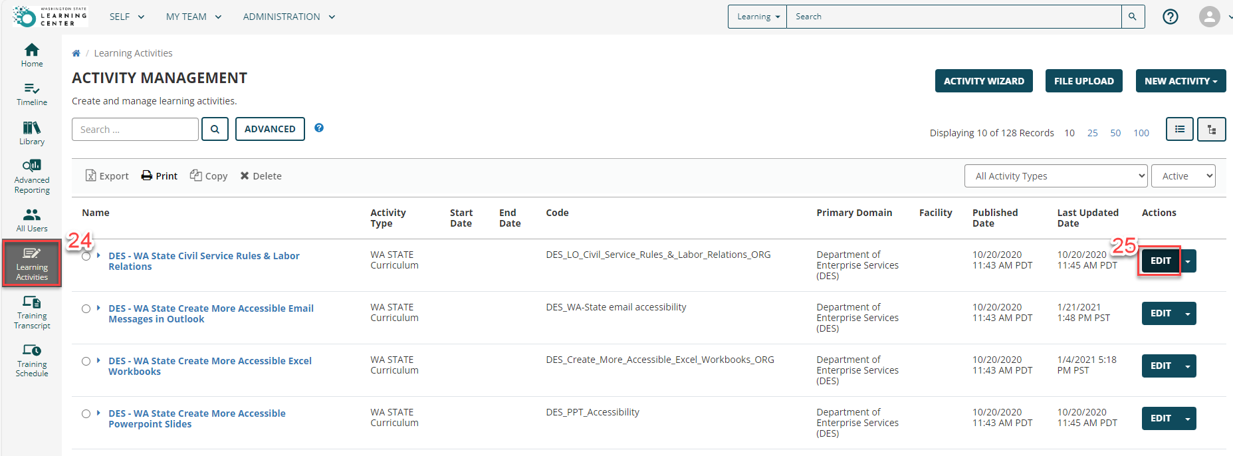Open Training Transcript in the sidebar

click(32, 312)
